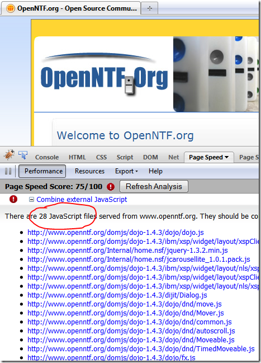Open the dojo/dnd/Mover.js link
Screen dimensions: 261x363
126,313
